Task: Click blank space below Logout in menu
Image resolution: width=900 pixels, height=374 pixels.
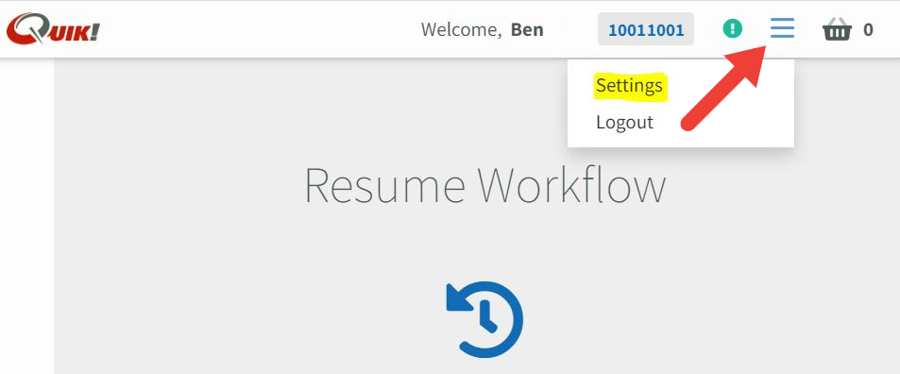Action: 681,141
